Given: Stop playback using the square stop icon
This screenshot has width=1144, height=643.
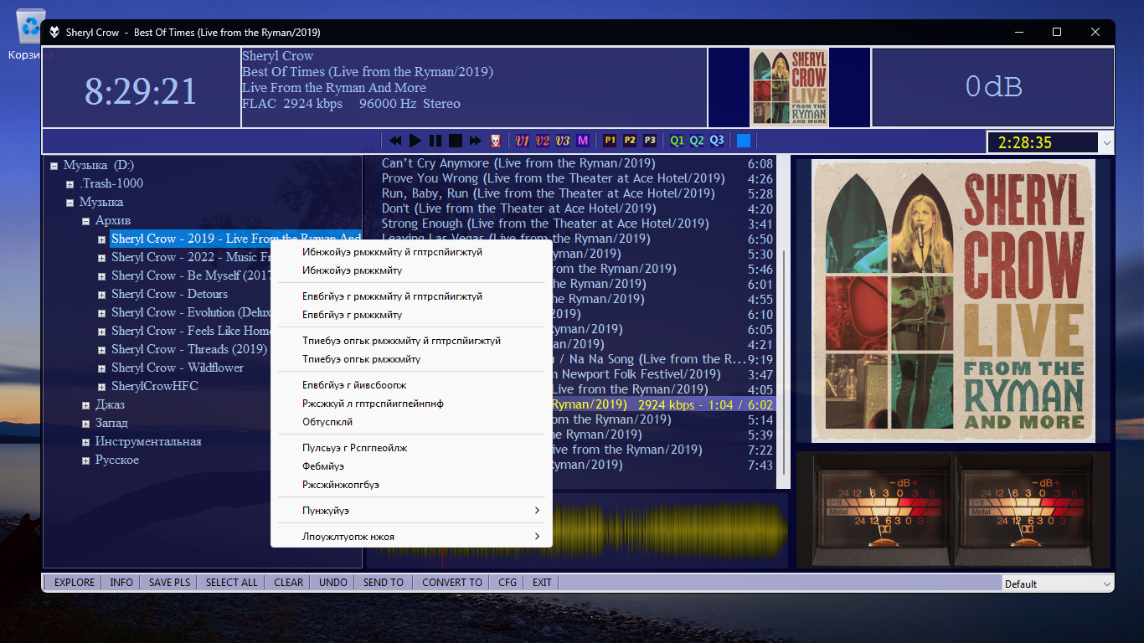Looking at the screenshot, I should tap(456, 141).
